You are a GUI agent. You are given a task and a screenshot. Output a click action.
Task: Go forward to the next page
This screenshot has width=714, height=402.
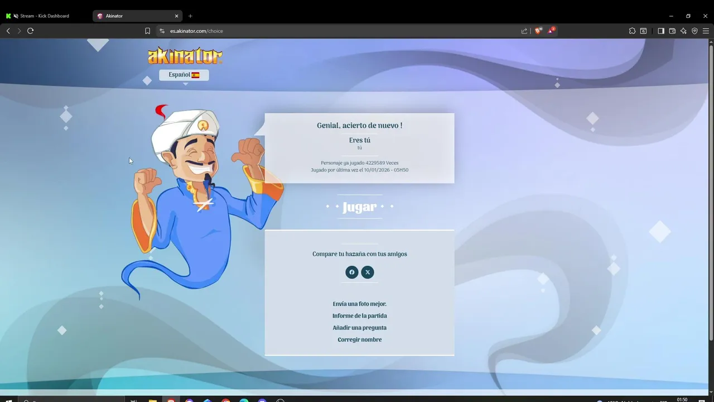pos(19,31)
